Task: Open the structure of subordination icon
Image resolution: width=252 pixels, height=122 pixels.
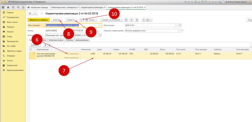Action: [x=126, y=20]
